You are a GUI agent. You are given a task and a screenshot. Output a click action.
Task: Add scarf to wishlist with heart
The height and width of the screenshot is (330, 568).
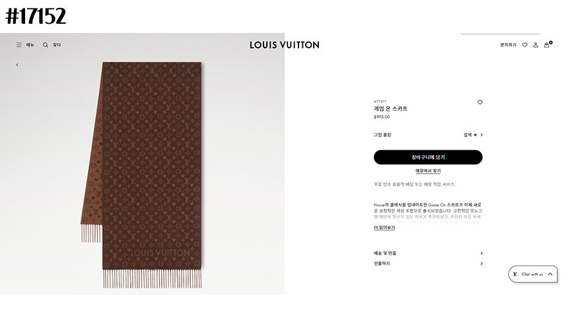[480, 102]
